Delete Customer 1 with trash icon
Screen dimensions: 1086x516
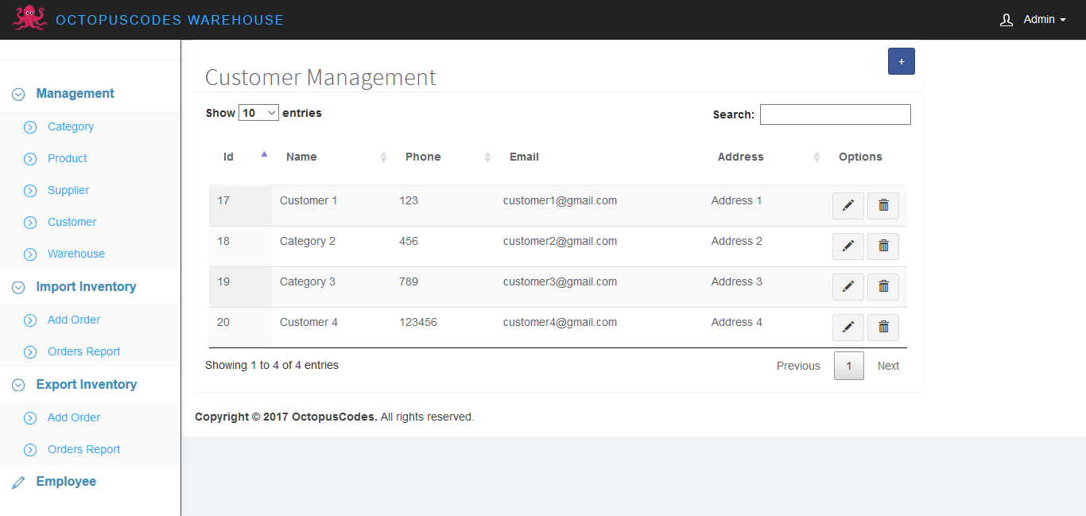click(883, 206)
